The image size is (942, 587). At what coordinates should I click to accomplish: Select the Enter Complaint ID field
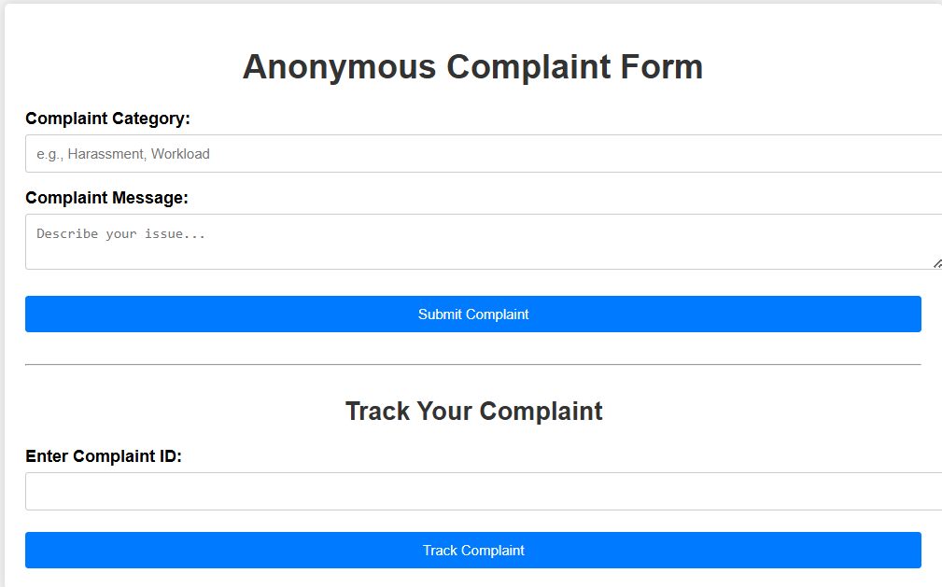click(484, 492)
